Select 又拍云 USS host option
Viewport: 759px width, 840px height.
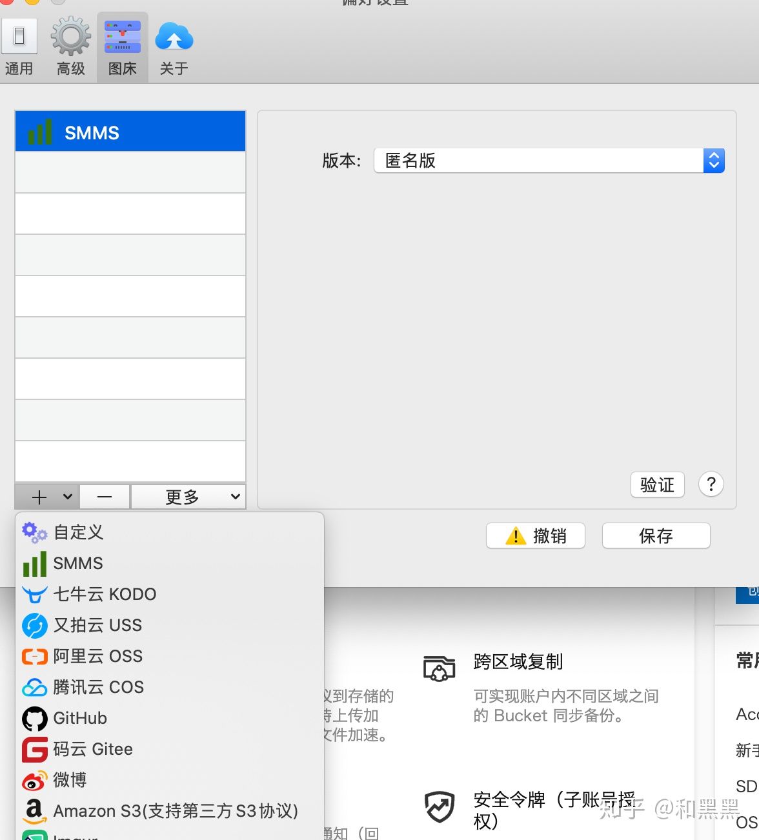pyautogui.click(x=97, y=625)
